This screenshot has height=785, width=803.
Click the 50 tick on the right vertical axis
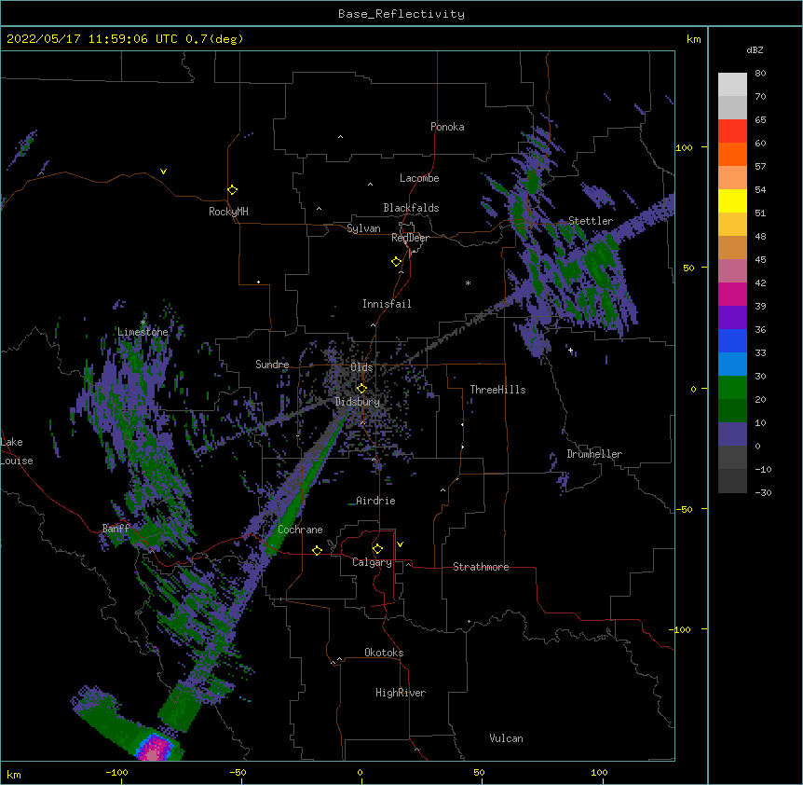coord(688,268)
